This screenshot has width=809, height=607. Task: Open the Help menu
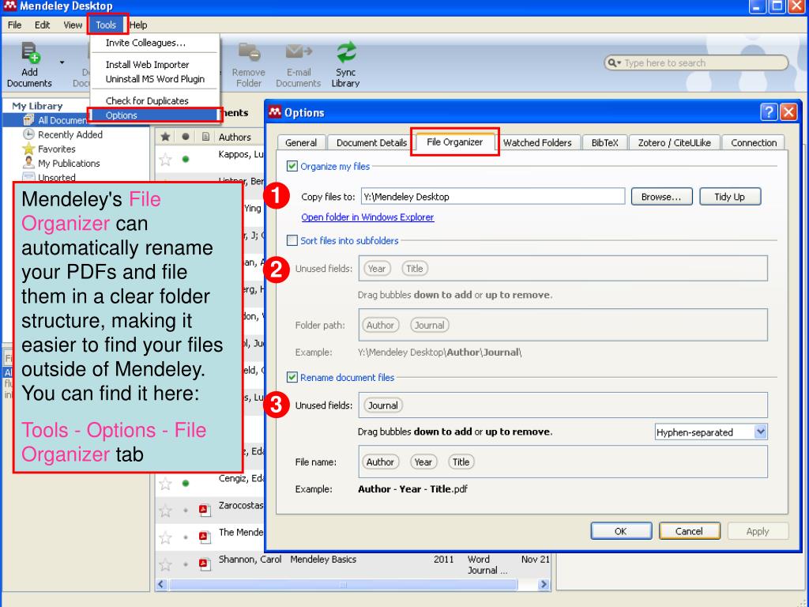(138, 25)
